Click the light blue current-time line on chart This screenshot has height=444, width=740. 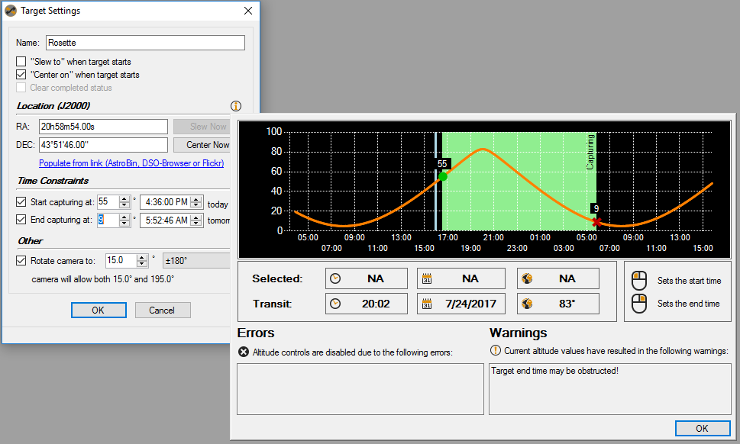click(435, 181)
